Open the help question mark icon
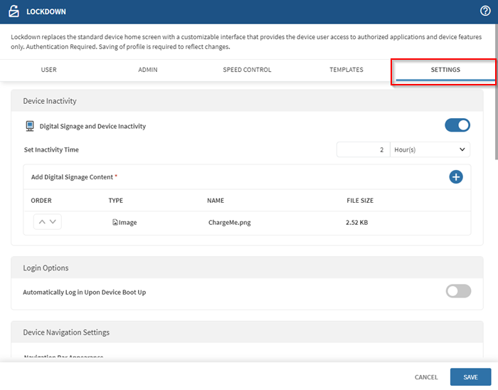Screen dimensions: 498x390 click(x=486, y=11)
